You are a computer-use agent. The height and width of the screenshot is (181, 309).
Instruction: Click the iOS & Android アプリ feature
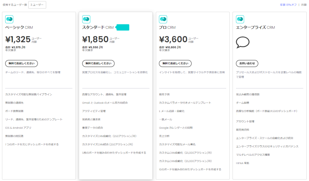pos(18,128)
